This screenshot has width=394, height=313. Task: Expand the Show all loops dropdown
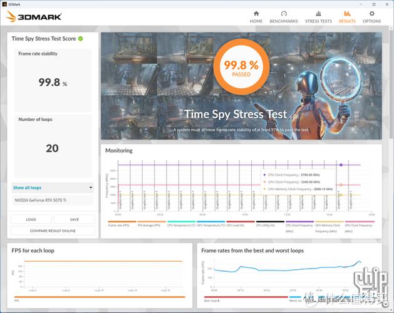tap(53, 188)
